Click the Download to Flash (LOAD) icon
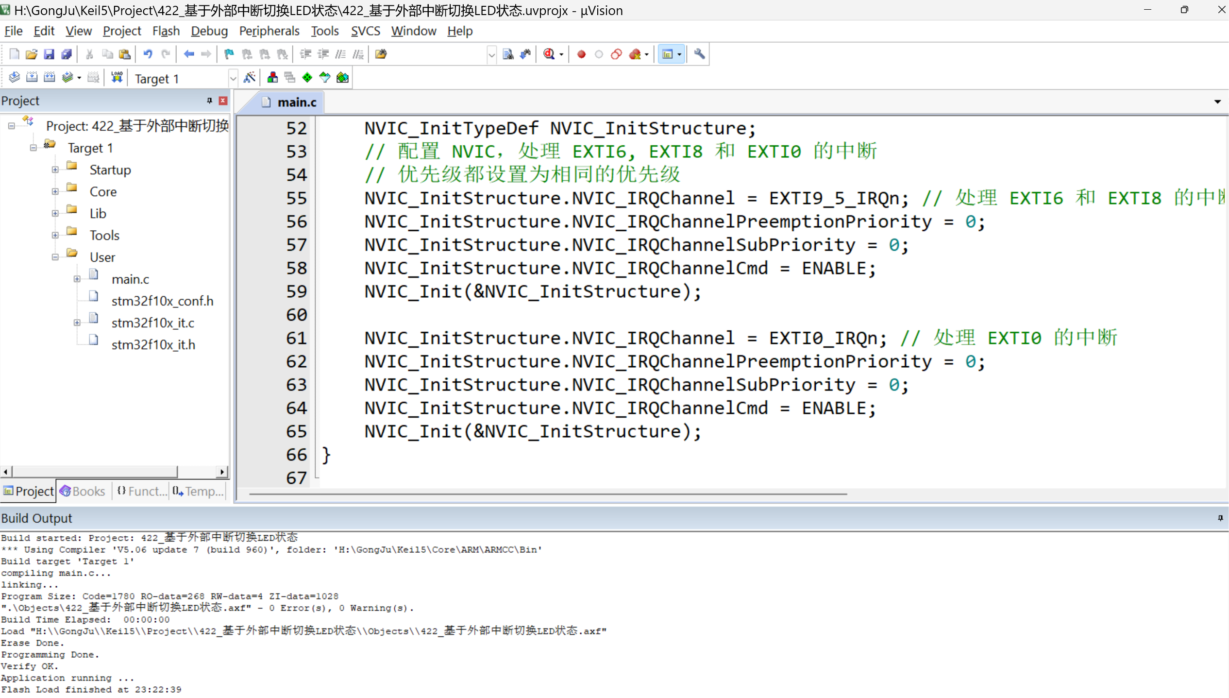 [117, 78]
